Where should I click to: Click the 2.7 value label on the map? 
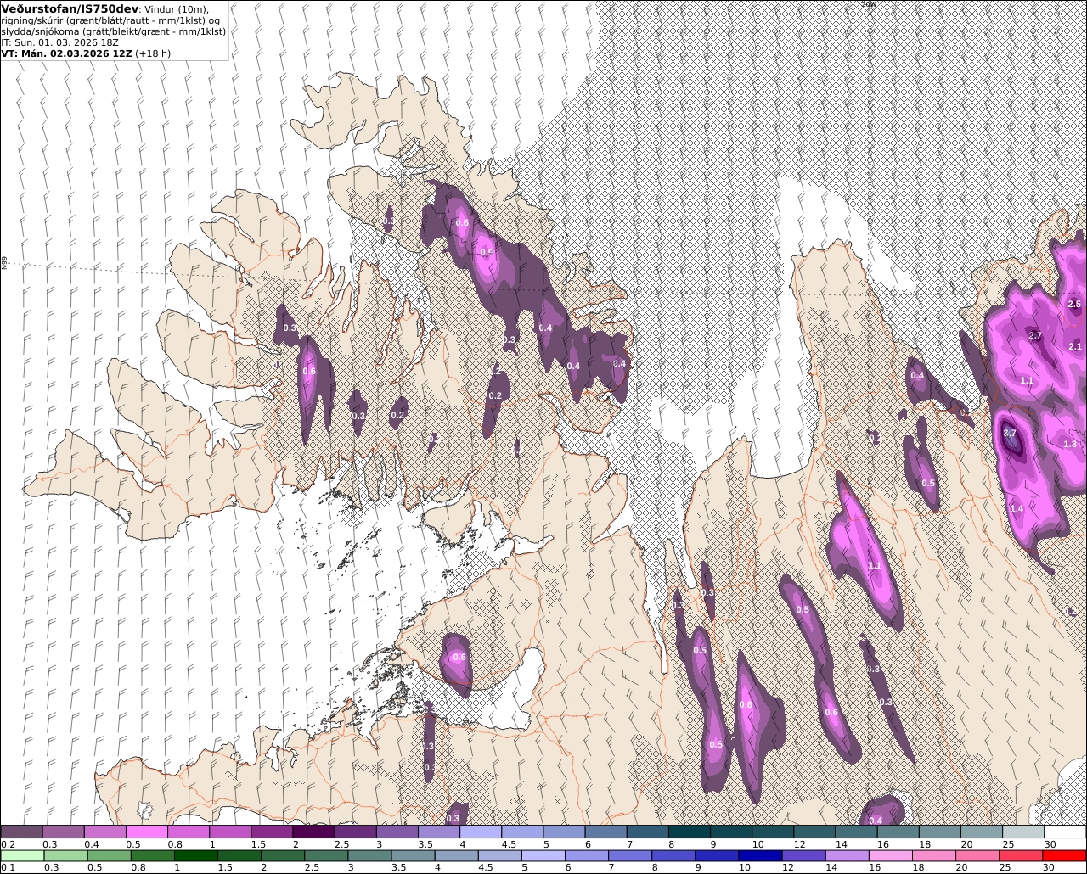point(1034,336)
